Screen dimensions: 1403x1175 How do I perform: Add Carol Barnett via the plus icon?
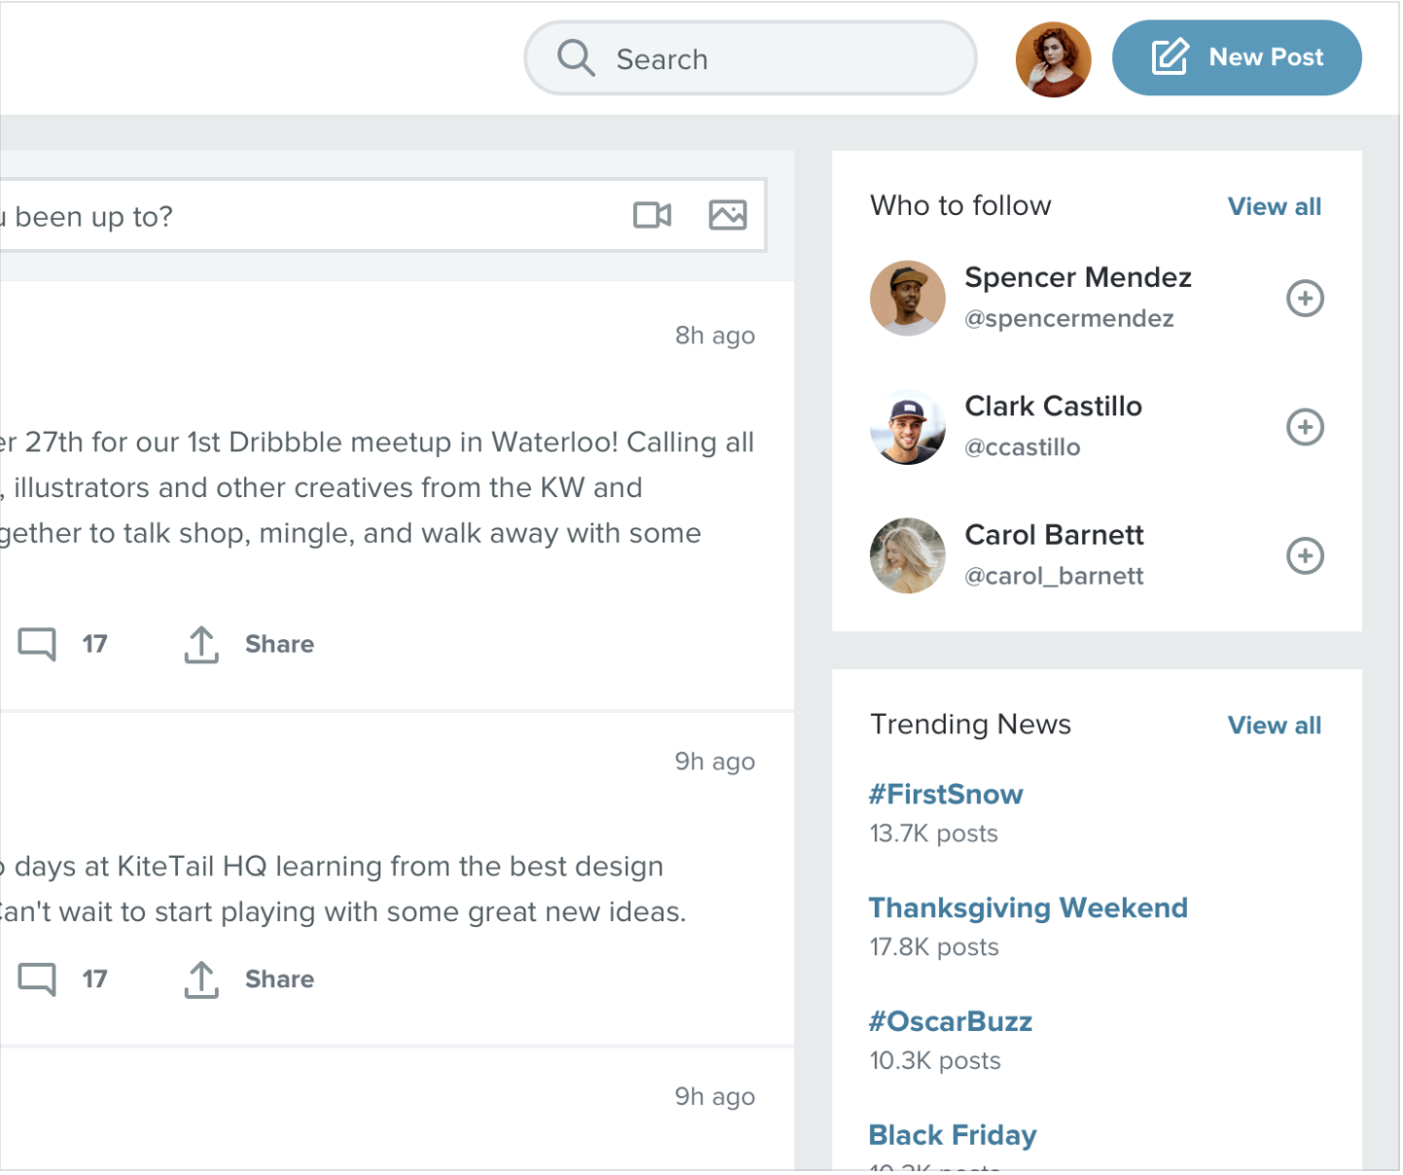(x=1305, y=556)
